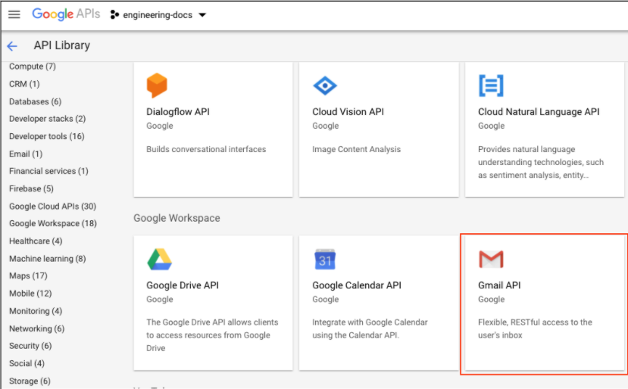Click 'Builds conversational interfaces' description
Image resolution: width=628 pixels, height=389 pixels.
click(206, 149)
